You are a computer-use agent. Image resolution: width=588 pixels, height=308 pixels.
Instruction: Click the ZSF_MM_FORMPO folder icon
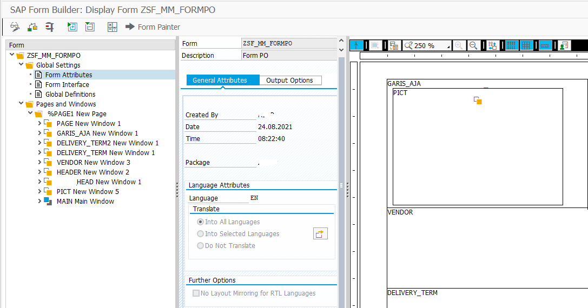20,56
